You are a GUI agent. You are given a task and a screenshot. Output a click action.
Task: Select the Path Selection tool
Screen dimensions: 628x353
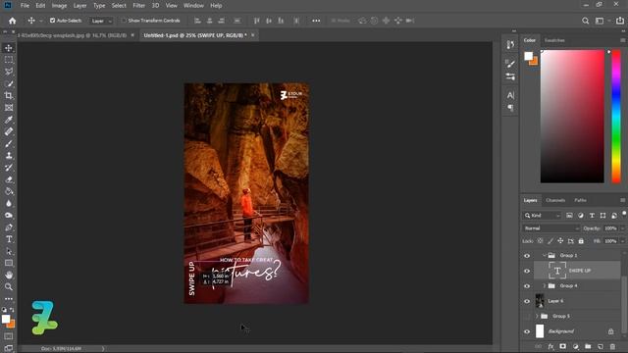click(9, 251)
